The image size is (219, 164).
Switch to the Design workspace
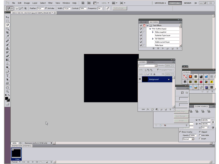(x=188, y=3)
